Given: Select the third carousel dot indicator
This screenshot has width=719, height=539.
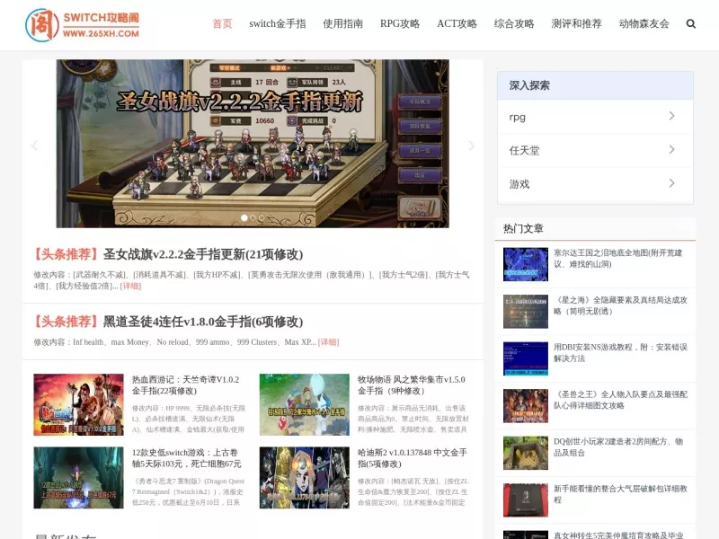Looking at the screenshot, I should 262,217.
